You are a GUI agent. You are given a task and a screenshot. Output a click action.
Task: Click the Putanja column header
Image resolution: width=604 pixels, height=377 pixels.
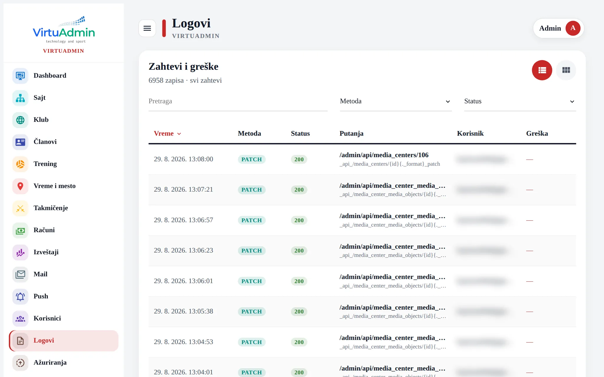(351, 134)
